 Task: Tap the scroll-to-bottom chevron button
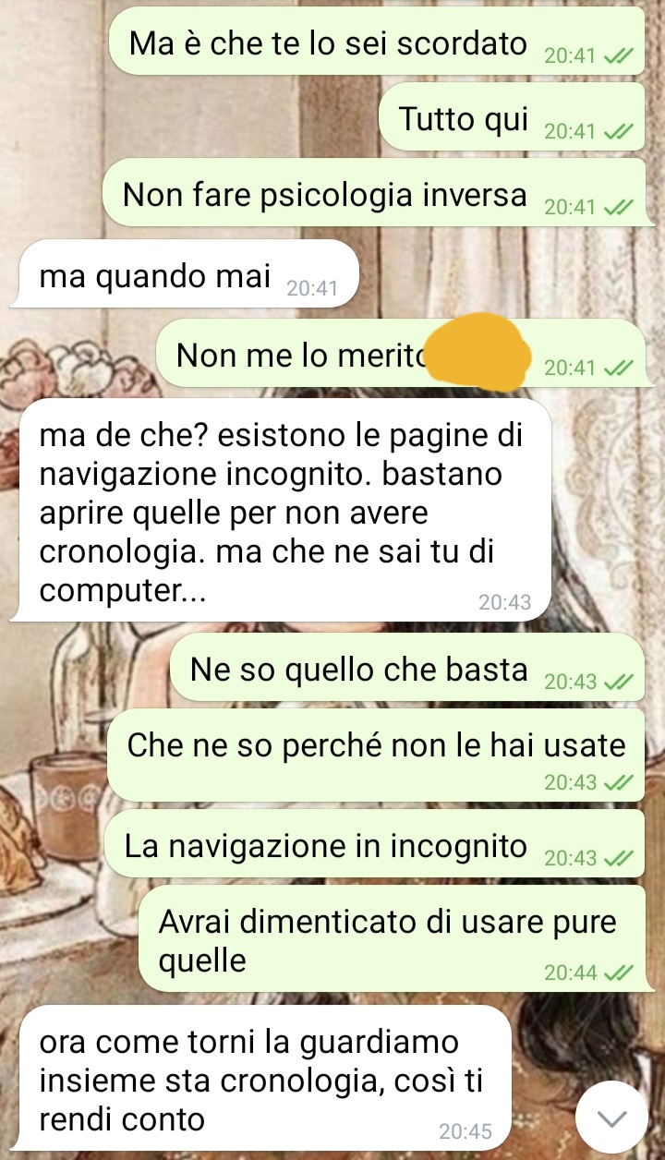611,1118
